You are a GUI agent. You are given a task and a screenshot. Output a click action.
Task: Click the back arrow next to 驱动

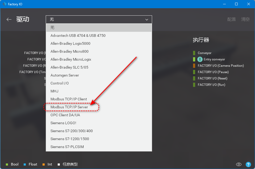point(9,19)
